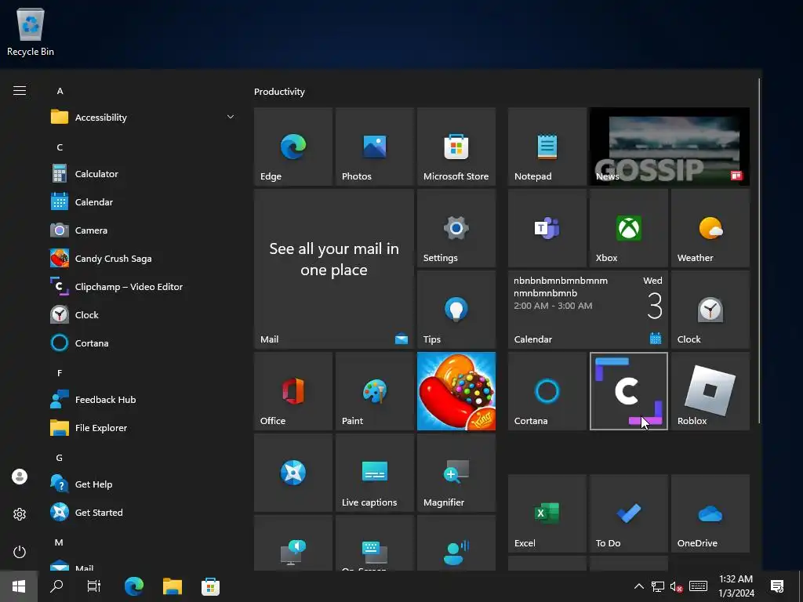Click the Productivity group title
803x602 pixels.
(x=279, y=92)
